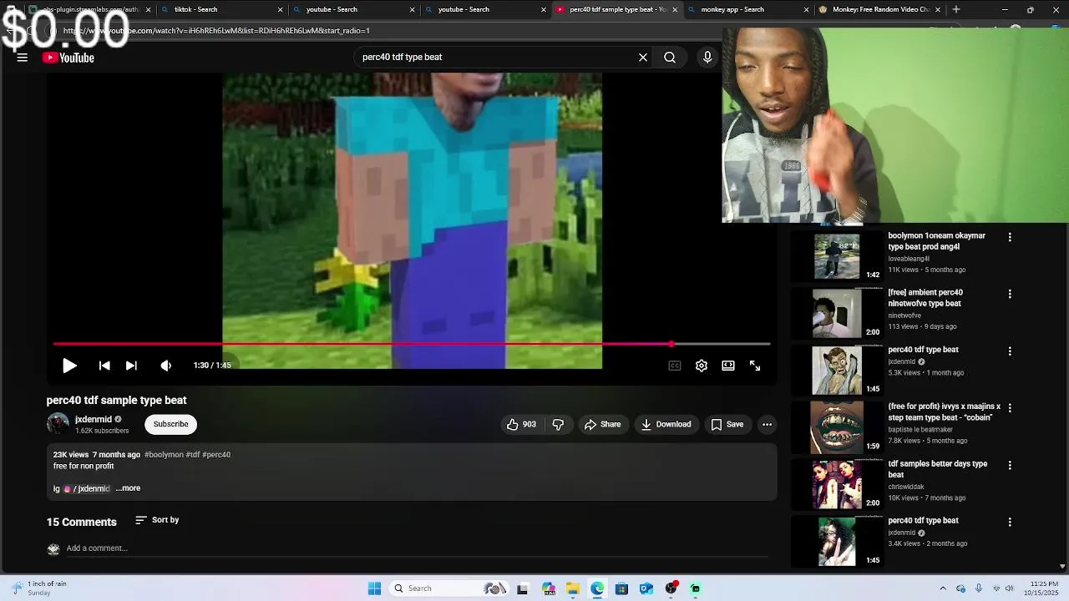Open options for boolymon 1oneam okaymar video
Screen dimensions: 1069x601
(x=1010, y=237)
